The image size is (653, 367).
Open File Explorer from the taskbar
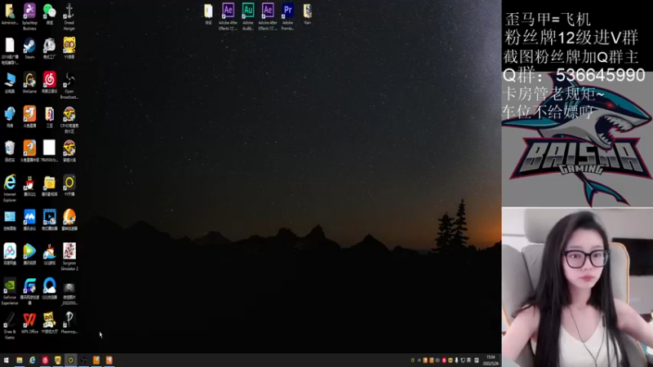point(19,360)
